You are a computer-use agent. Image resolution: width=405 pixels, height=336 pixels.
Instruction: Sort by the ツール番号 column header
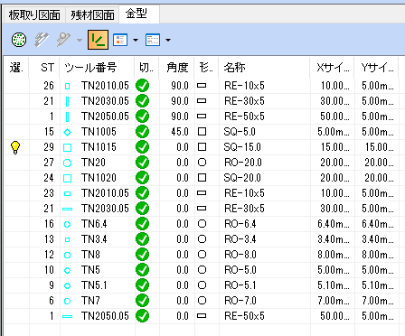click(x=97, y=68)
